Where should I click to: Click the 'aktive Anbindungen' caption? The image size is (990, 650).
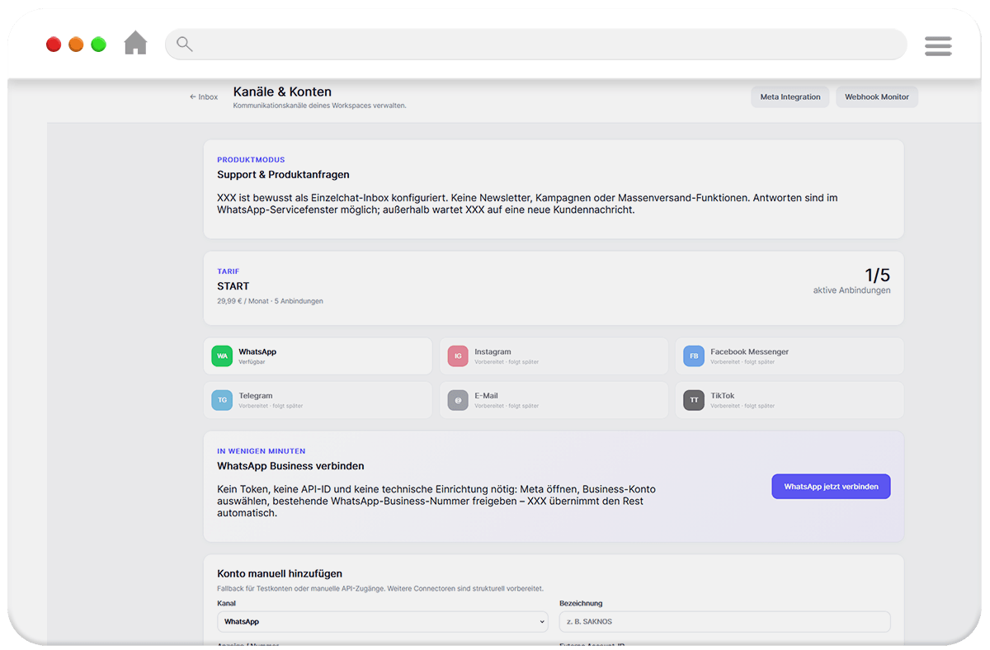tap(851, 290)
